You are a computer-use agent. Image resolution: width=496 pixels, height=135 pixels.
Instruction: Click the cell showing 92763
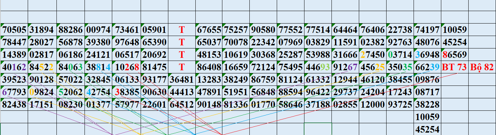(400, 42)
